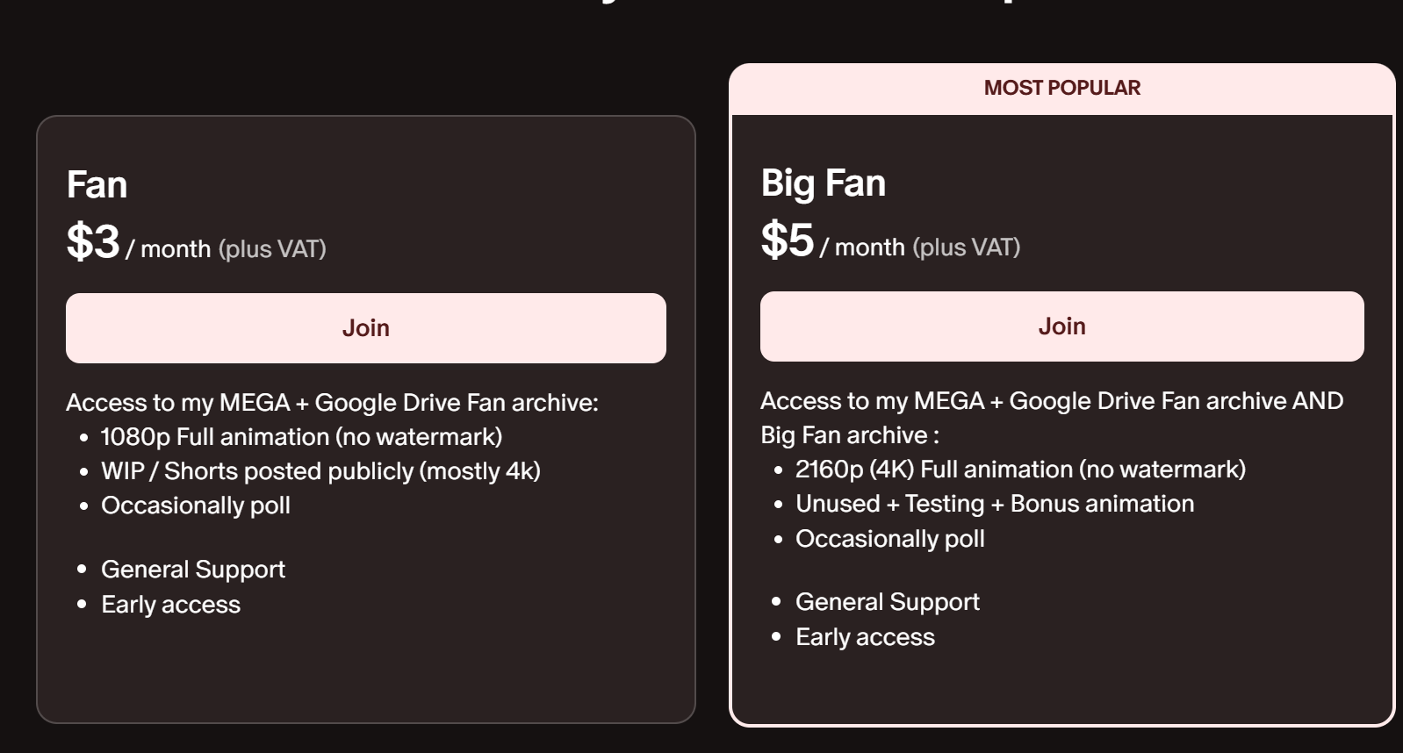
Task: Click Join button for the $3 Fan tier
Action: [365, 328]
